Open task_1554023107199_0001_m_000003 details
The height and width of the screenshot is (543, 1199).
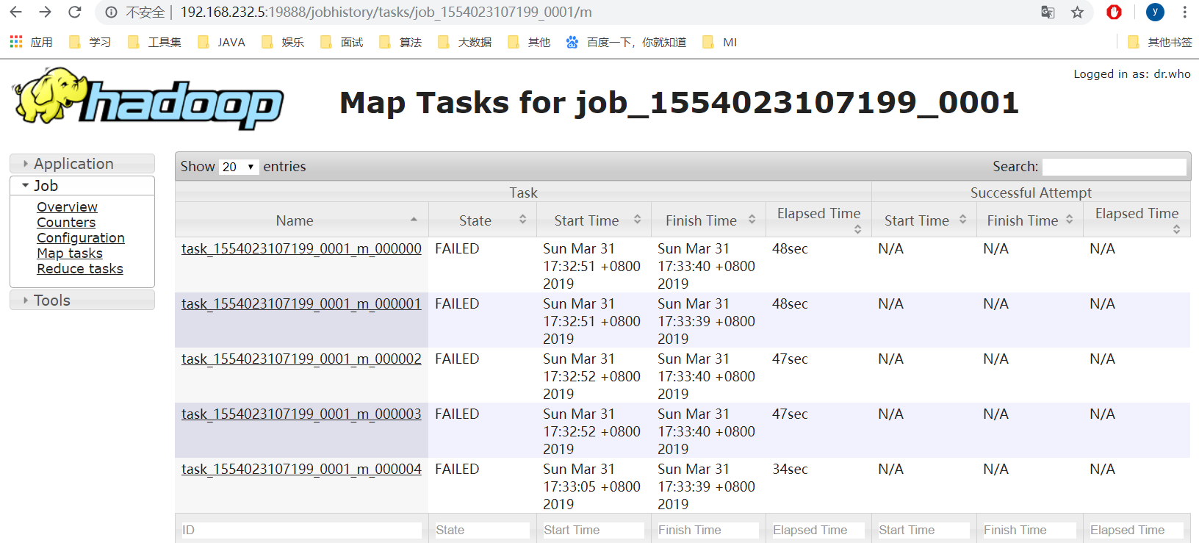(301, 414)
